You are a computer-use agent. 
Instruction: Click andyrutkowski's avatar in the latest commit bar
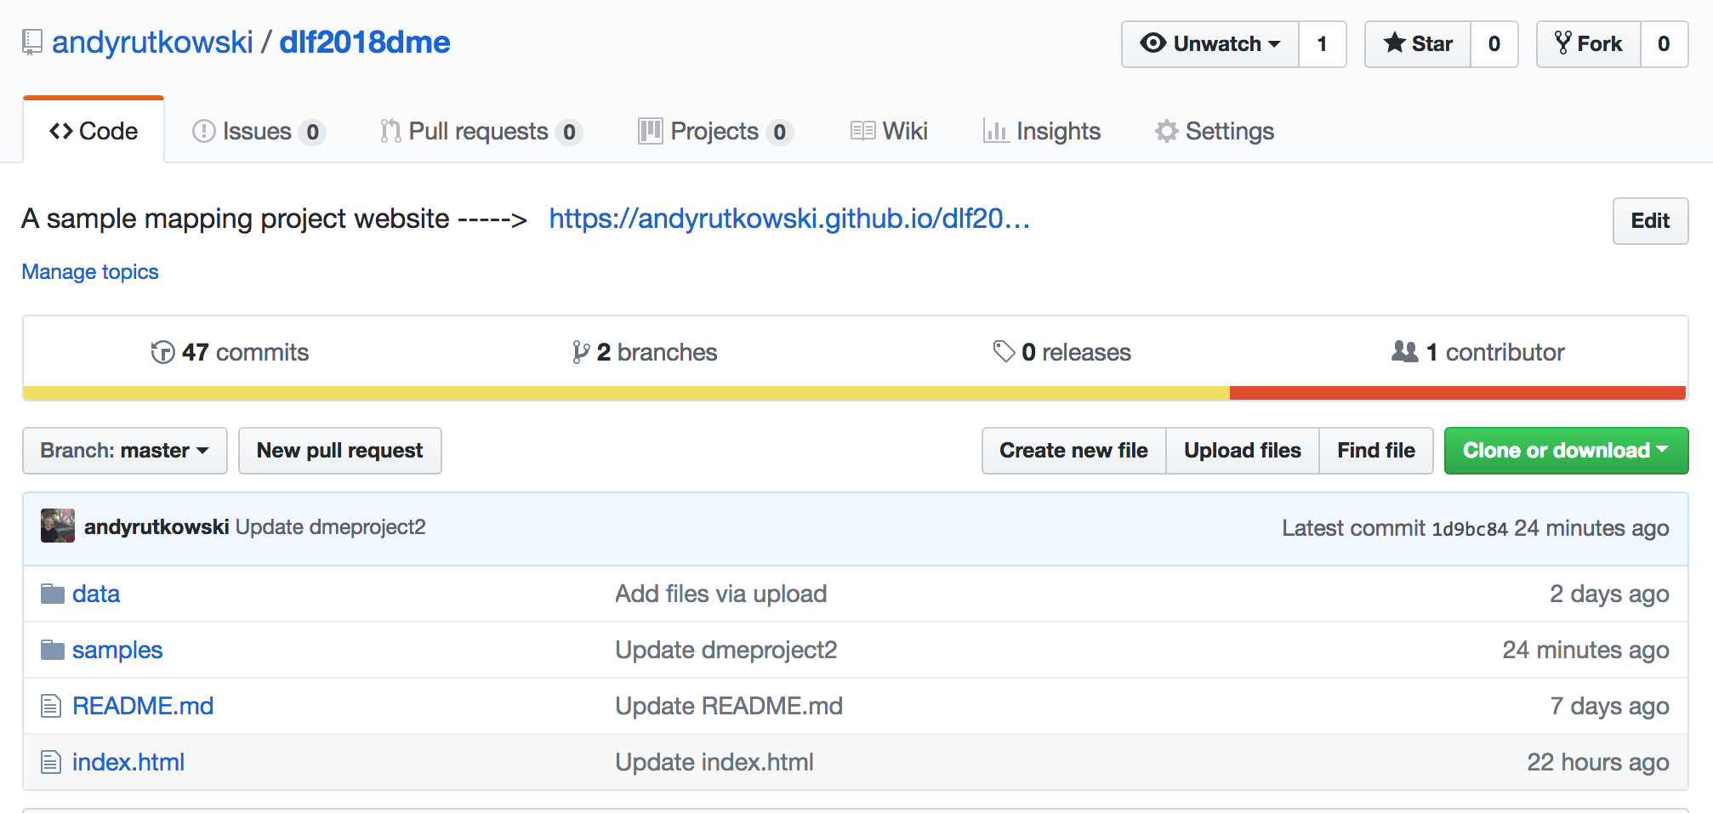pyautogui.click(x=58, y=526)
